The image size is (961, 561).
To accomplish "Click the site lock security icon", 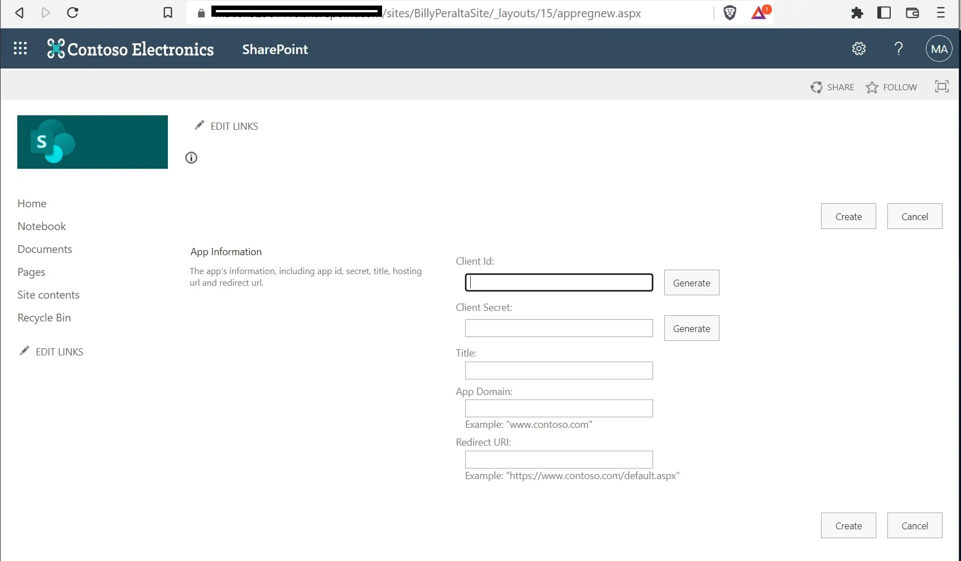I will [x=201, y=13].
